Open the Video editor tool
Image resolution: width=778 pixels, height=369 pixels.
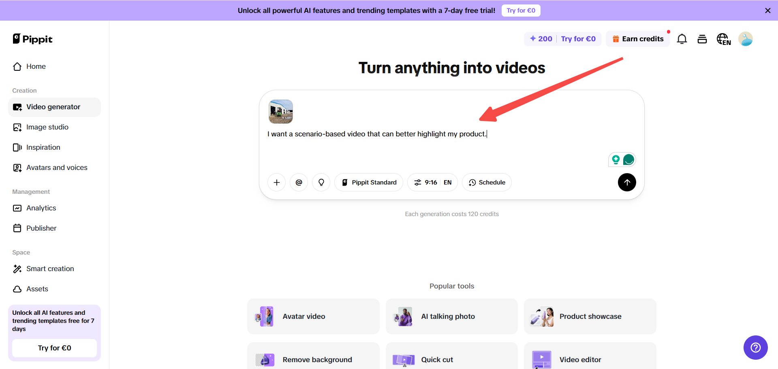tap(590, 356)
